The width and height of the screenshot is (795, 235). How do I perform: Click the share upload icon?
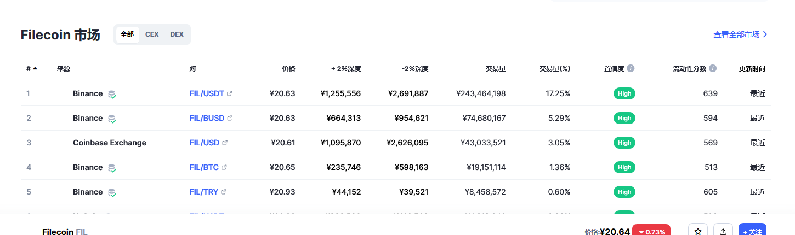tap(723, 231)
